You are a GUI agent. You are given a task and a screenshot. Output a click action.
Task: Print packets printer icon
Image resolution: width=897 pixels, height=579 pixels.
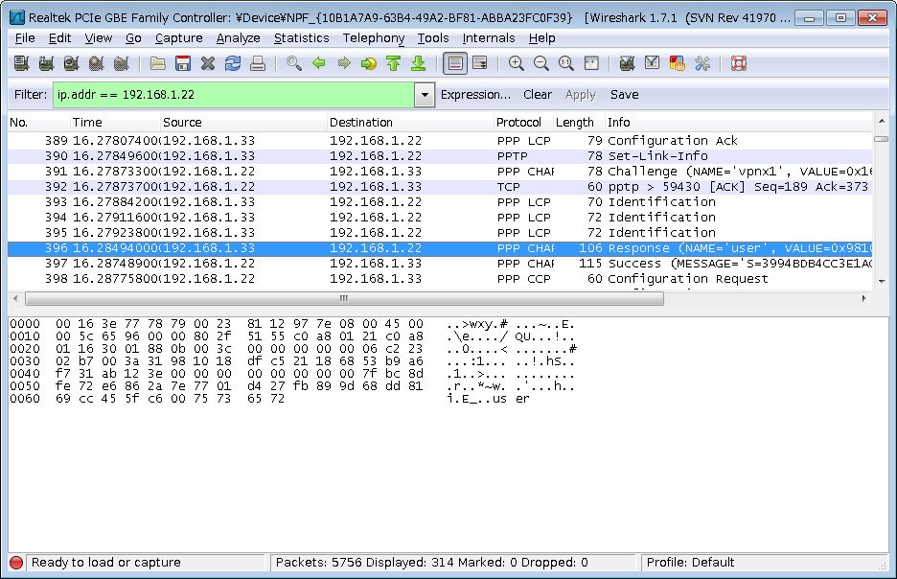point(258,63)
